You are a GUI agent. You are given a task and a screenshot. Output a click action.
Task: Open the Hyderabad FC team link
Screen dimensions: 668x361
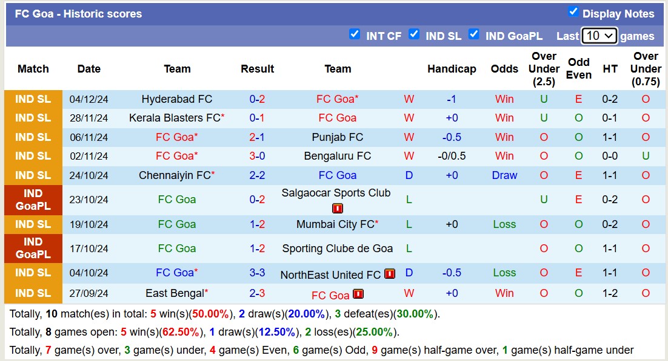pos(177,99)
